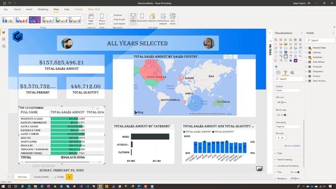Choose the R script visual

[x=296, y=56]
